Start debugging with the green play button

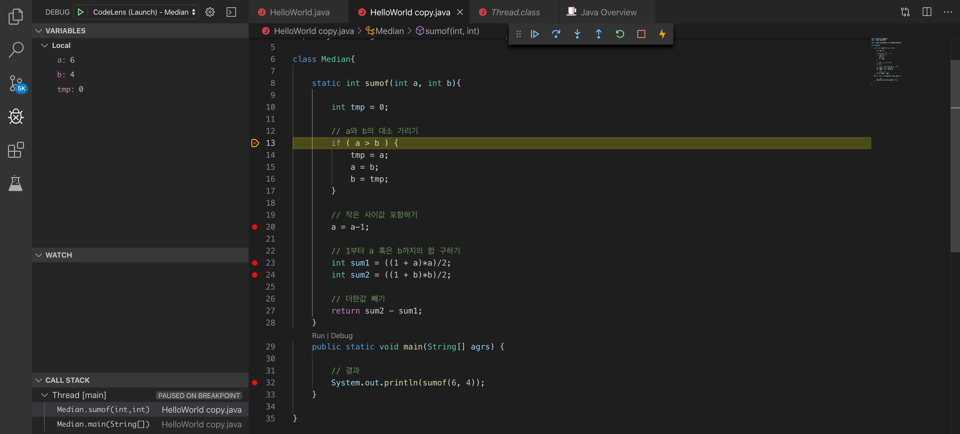click(80, 12)
